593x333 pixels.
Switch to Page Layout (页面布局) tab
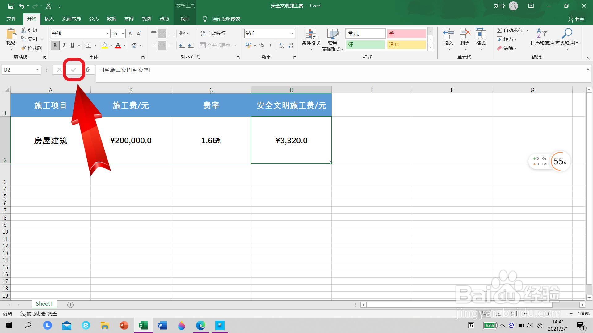coord(71,19)
